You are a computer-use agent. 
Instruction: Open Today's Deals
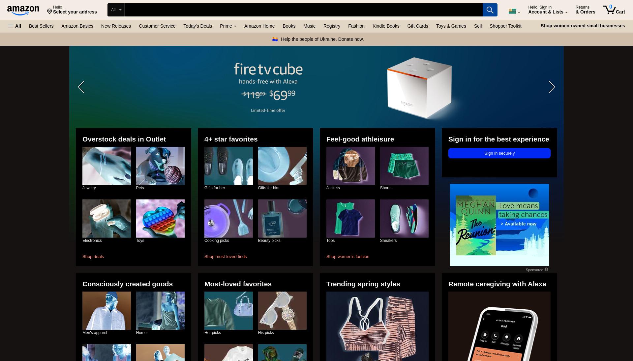[x=197, y=26]
